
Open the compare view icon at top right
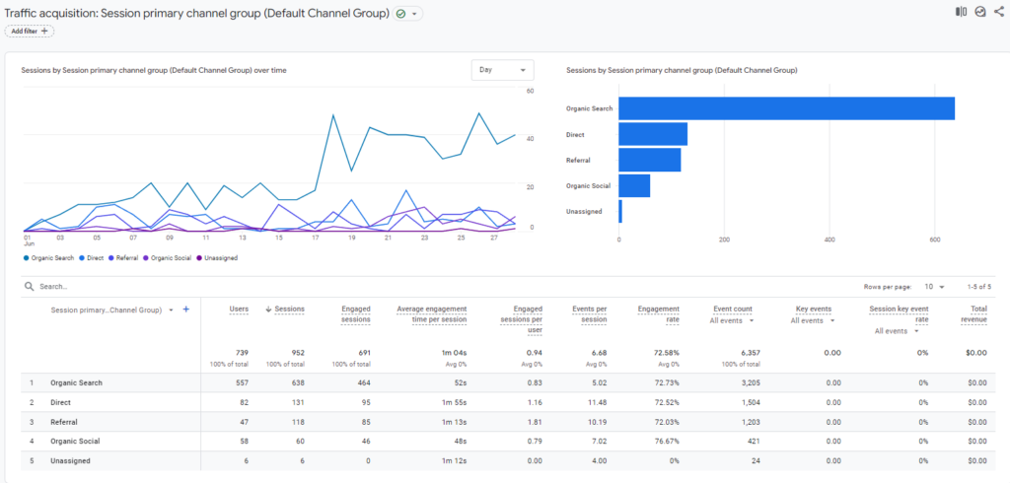tap(961, 12)
